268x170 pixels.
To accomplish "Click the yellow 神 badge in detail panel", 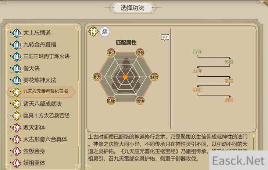I will (93, 31).
